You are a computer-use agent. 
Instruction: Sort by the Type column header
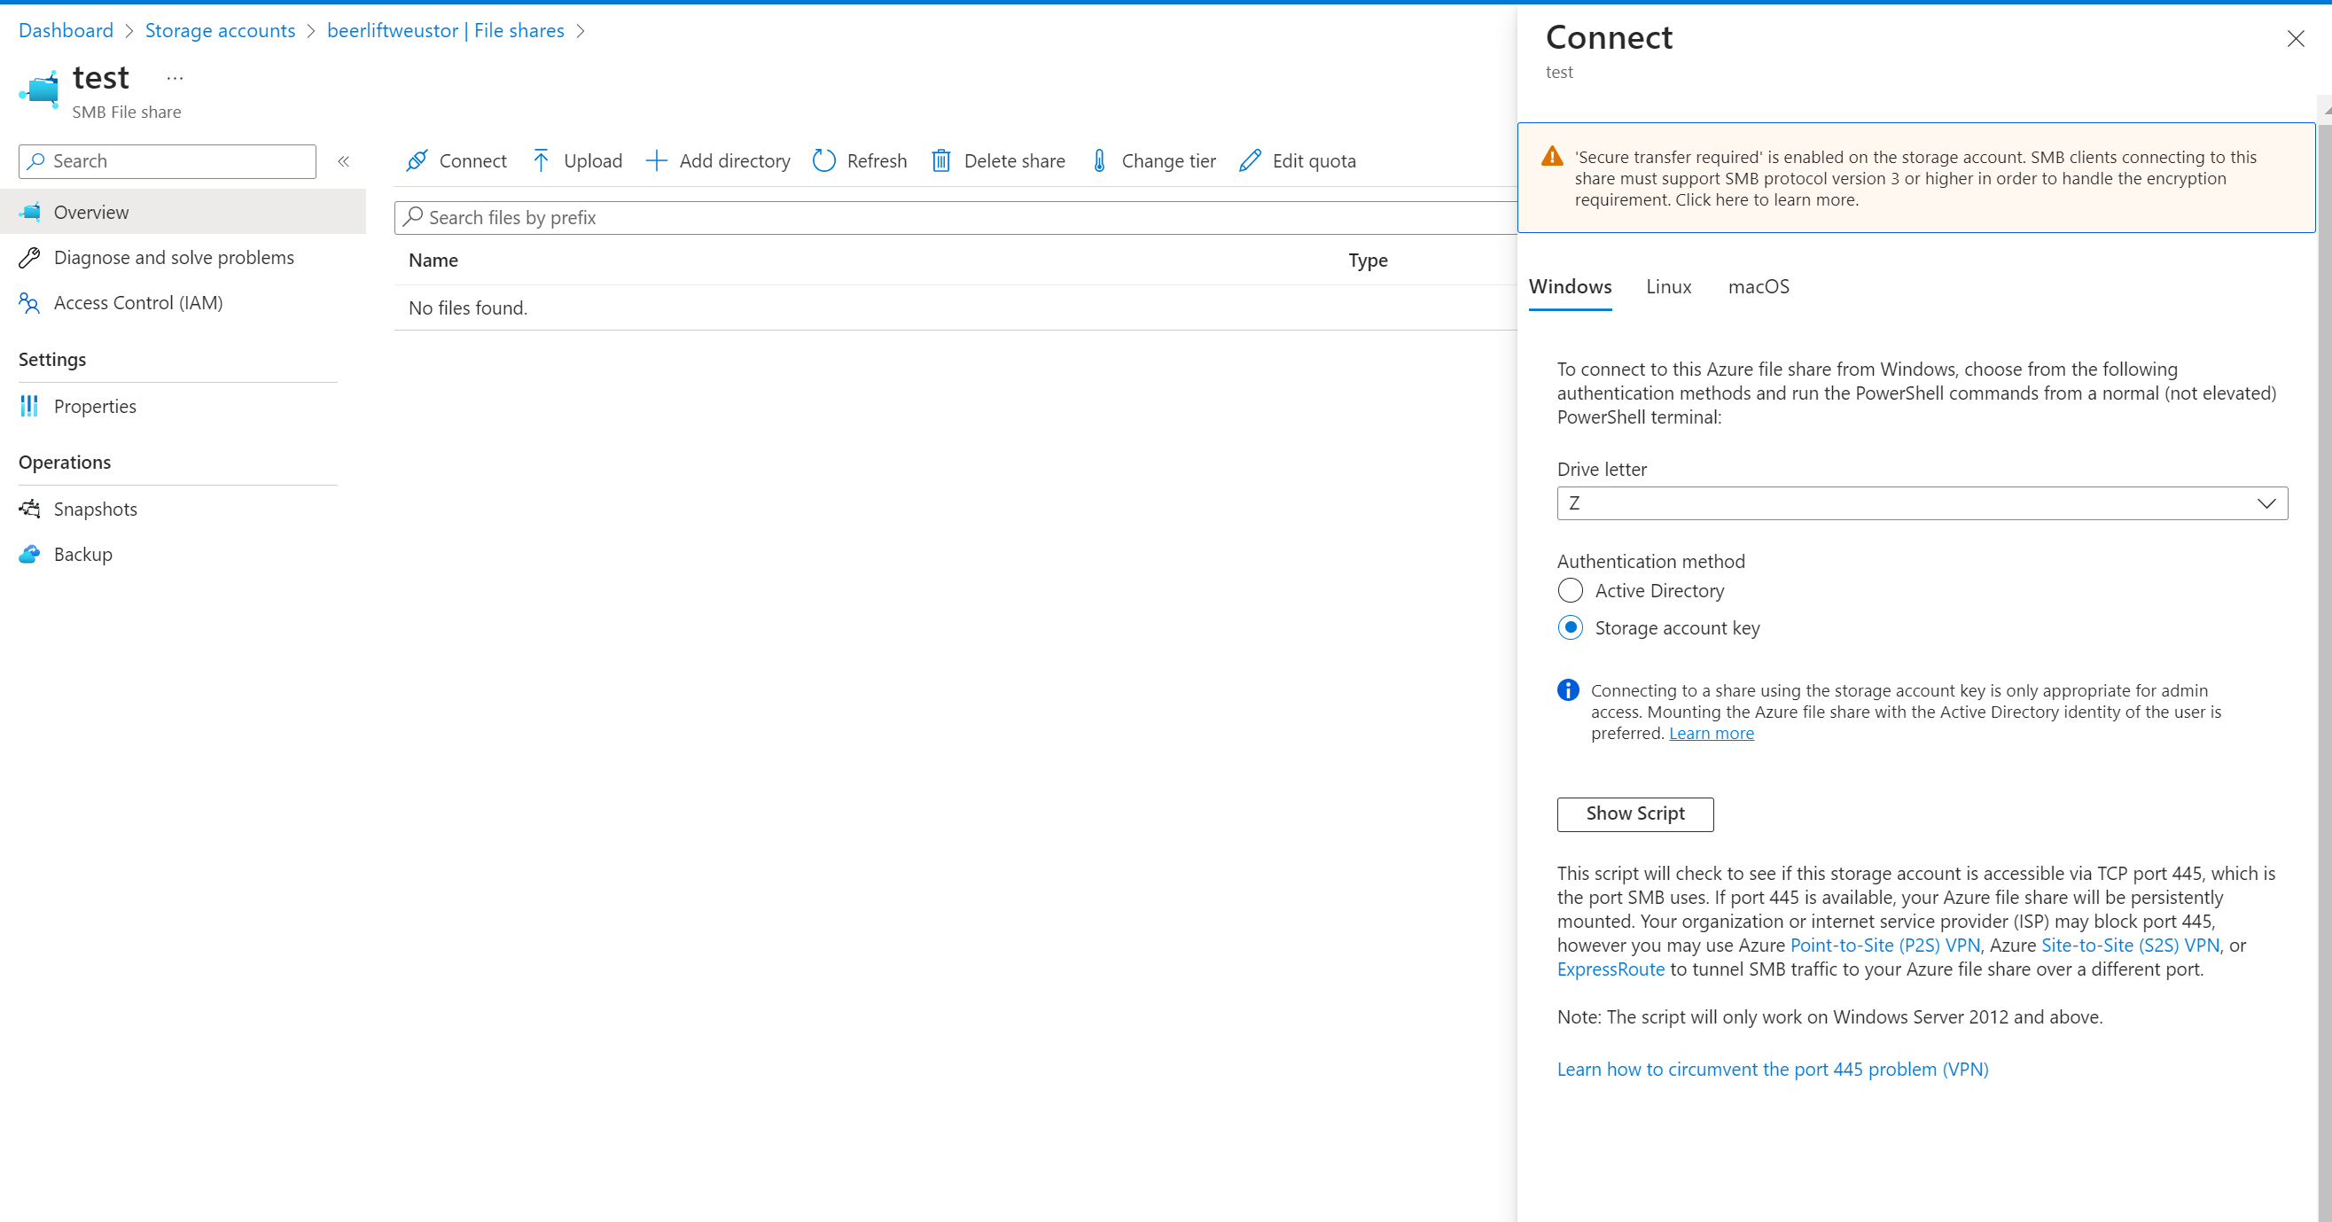1368,261
